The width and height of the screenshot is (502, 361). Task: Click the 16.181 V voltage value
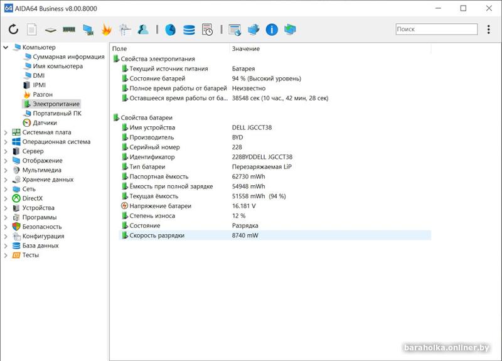(x=244, y=206)
